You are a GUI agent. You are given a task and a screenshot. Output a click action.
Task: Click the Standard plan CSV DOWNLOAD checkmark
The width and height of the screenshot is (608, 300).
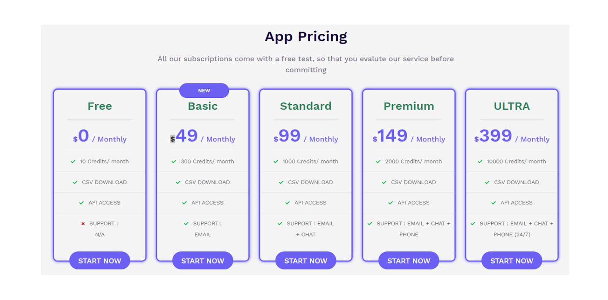pyautogui.click(x=281, y=182)
